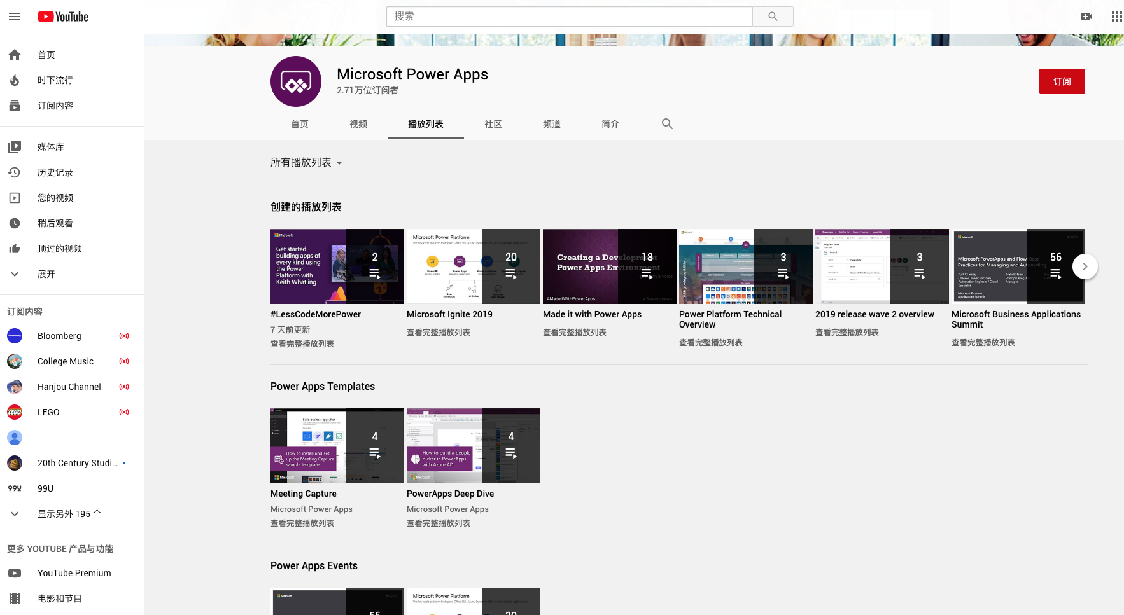
Task: Open Microsoft Ignite 2019 playlist title
Action: 449,314
